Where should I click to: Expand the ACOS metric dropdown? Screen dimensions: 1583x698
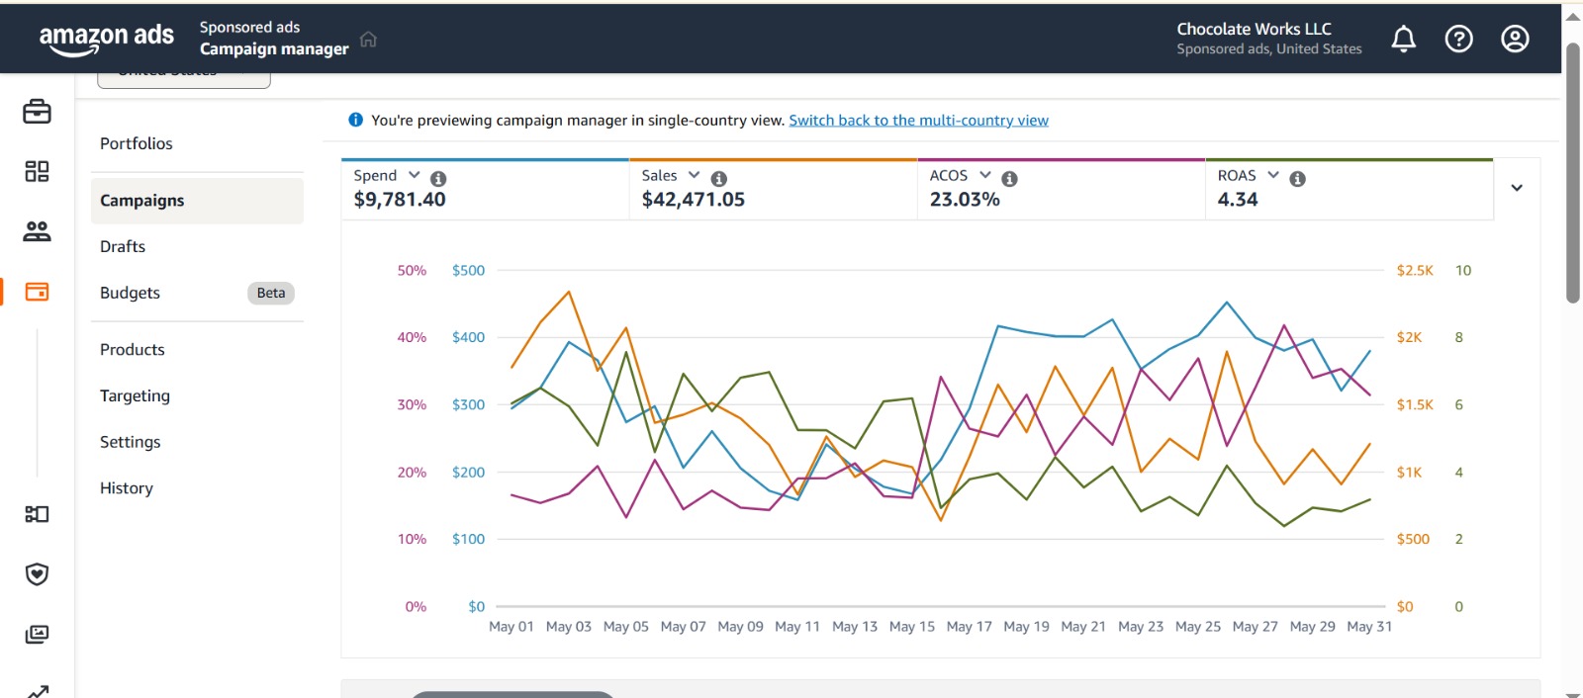click(x=985, y=175)
